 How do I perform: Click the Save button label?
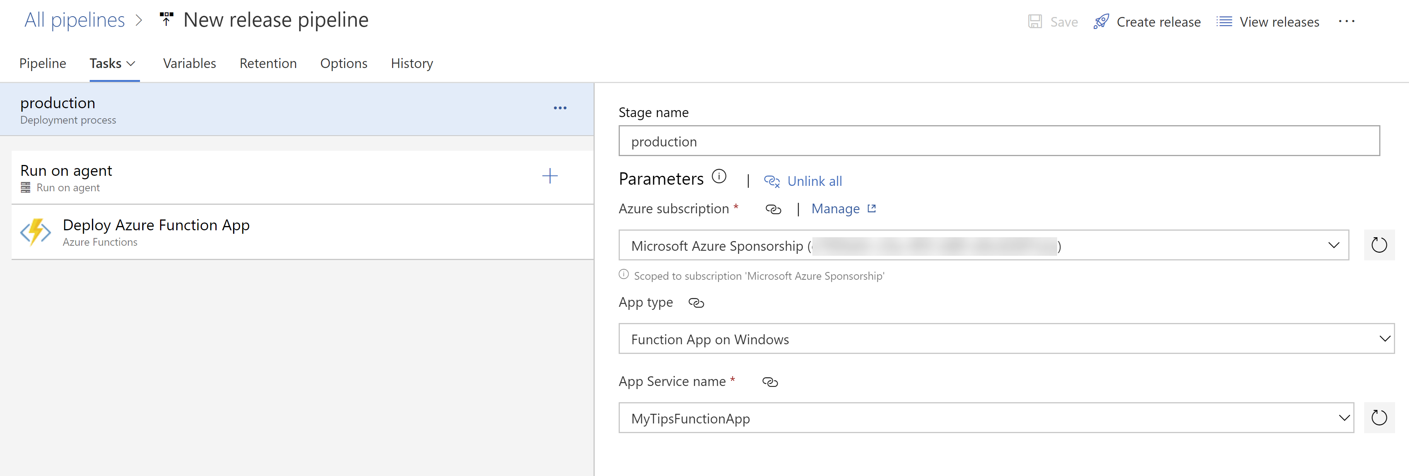(1064, 22)
